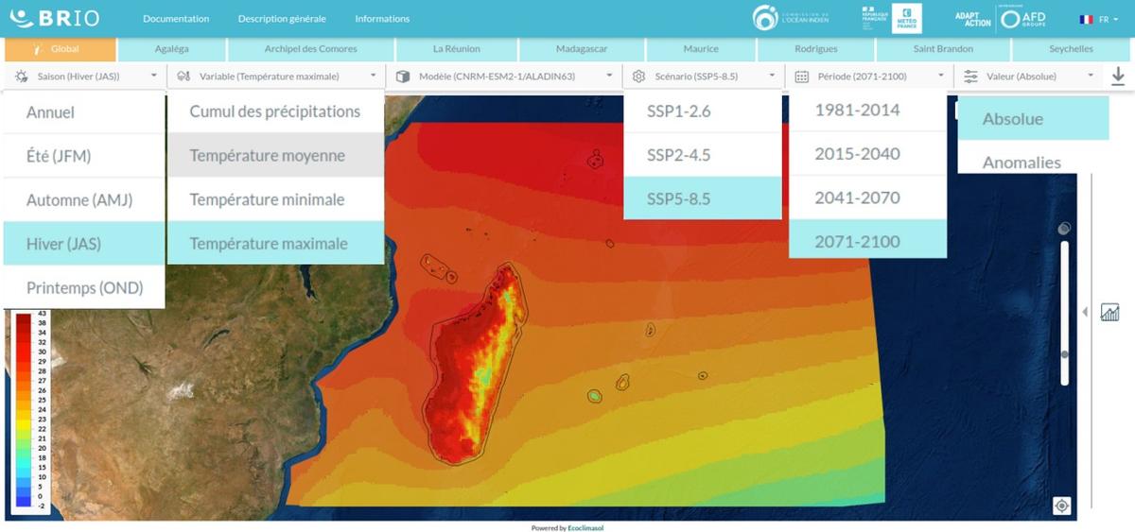The height and width of the screenshot is (532, 1135).
Task: Click the recenter map target icon
Action: [1062, 506]
